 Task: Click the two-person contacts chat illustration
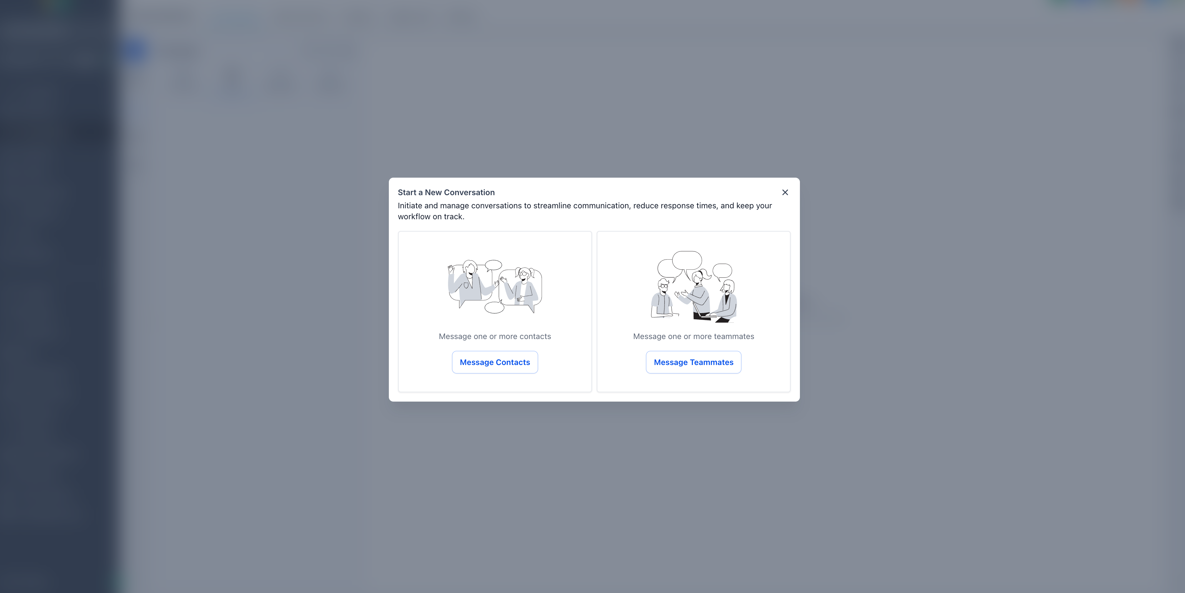(x=495, y=286)
